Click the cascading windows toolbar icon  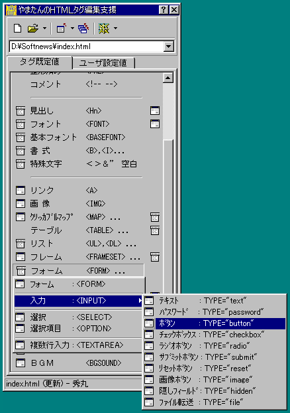point(83,28)
